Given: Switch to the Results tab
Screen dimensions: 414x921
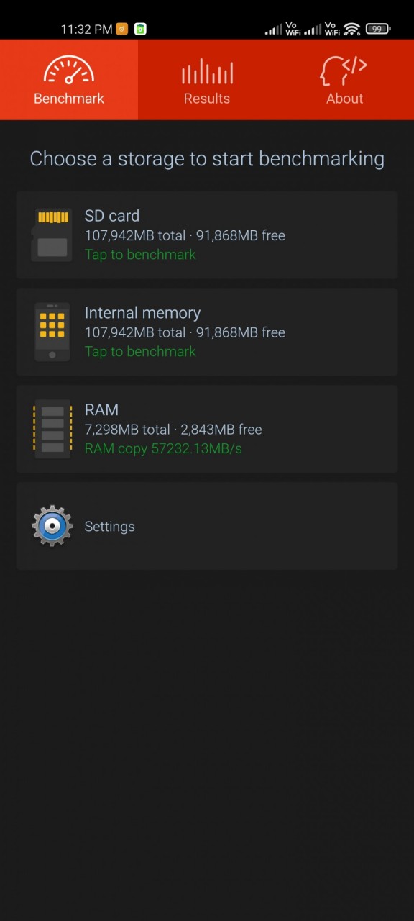Looking at the screenshot, I should click(x=207, y=80).
